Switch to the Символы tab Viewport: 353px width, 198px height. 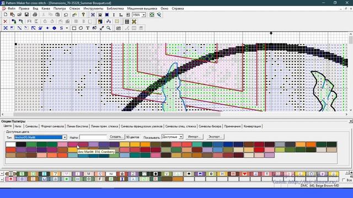[x=31, y=127]
